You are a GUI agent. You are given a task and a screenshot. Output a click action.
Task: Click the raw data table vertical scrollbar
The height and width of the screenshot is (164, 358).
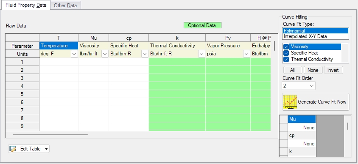pos(274,46)
